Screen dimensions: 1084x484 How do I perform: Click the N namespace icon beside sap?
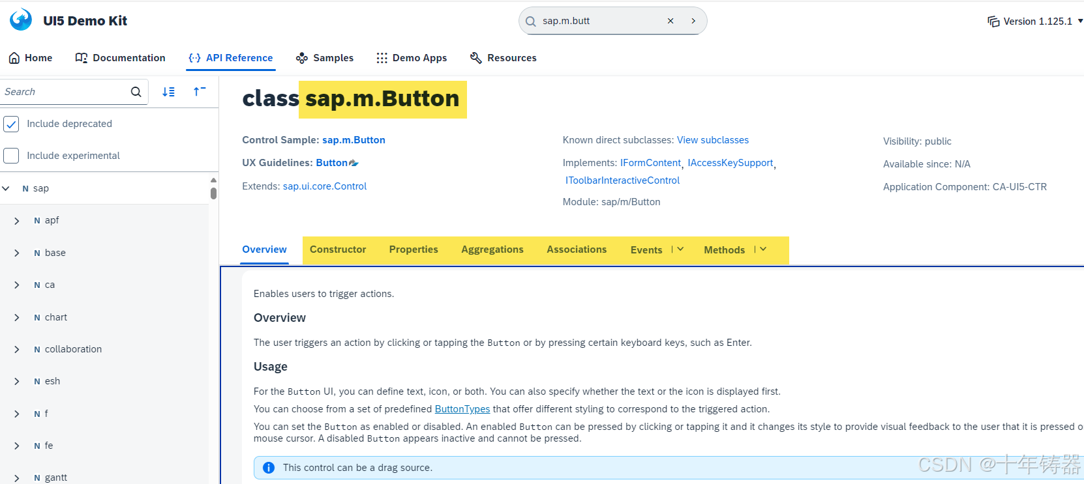[x=25, y=188]
